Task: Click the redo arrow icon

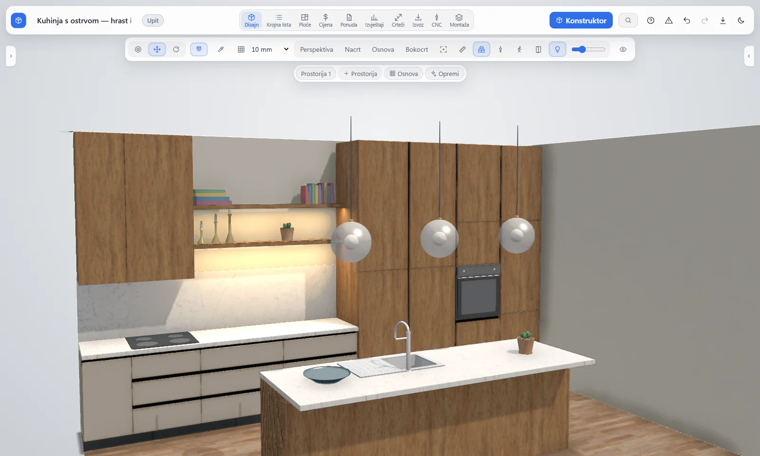Action: point(705,20)
